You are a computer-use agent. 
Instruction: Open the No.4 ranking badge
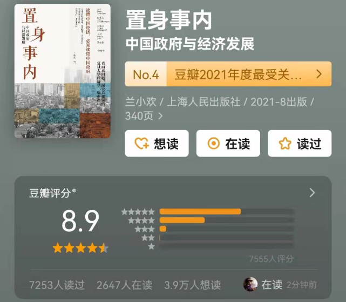tap(146, 74)
